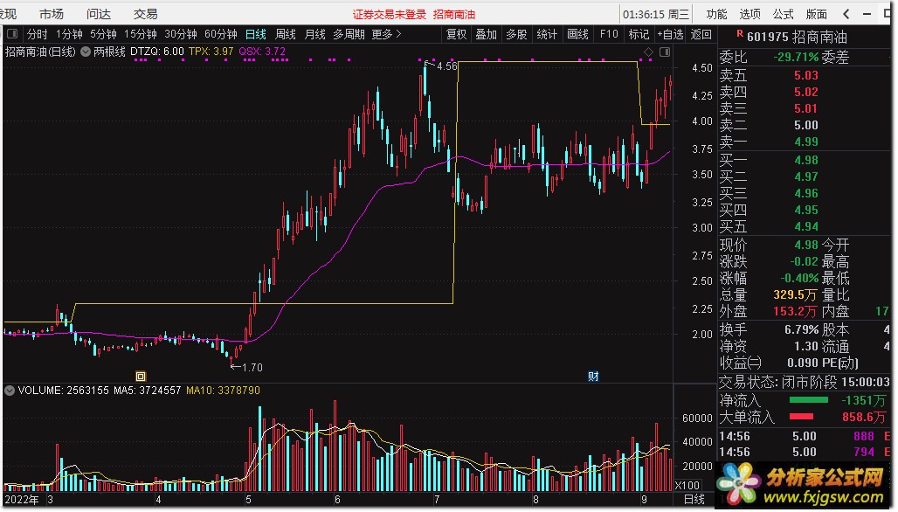The width and height of the screenshot is (898, 512).
Task: Click the 买一 price 4.98
Action: tap(805, 160)
